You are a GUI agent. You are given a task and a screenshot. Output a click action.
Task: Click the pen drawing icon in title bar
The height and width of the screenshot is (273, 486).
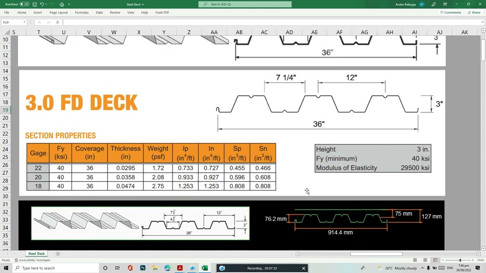click(x=434, y=4)
